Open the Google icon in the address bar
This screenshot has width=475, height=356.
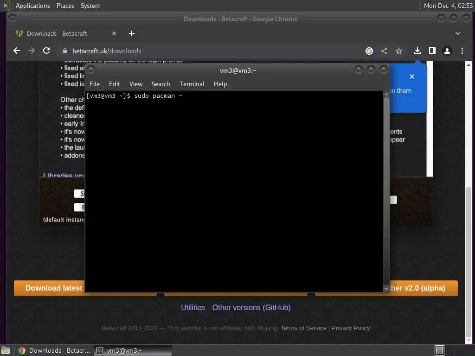[369, 51]
